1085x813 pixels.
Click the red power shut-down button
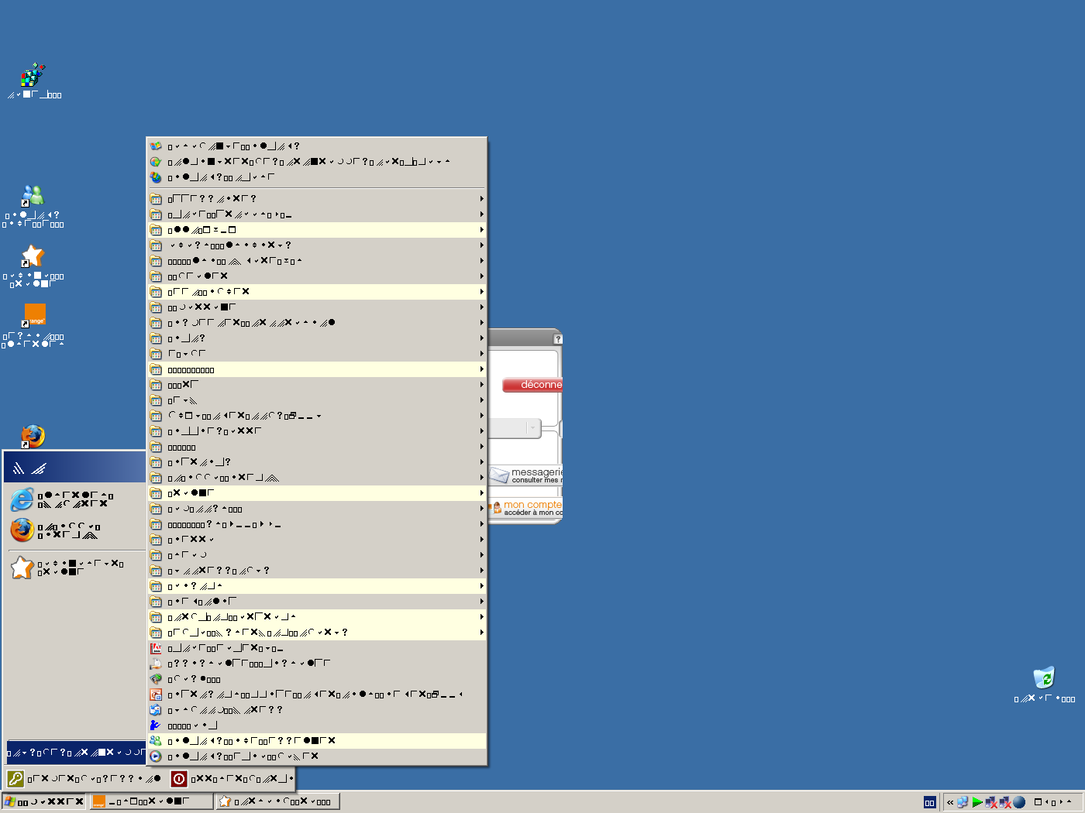pyautogui.click(x=179, y=779)
